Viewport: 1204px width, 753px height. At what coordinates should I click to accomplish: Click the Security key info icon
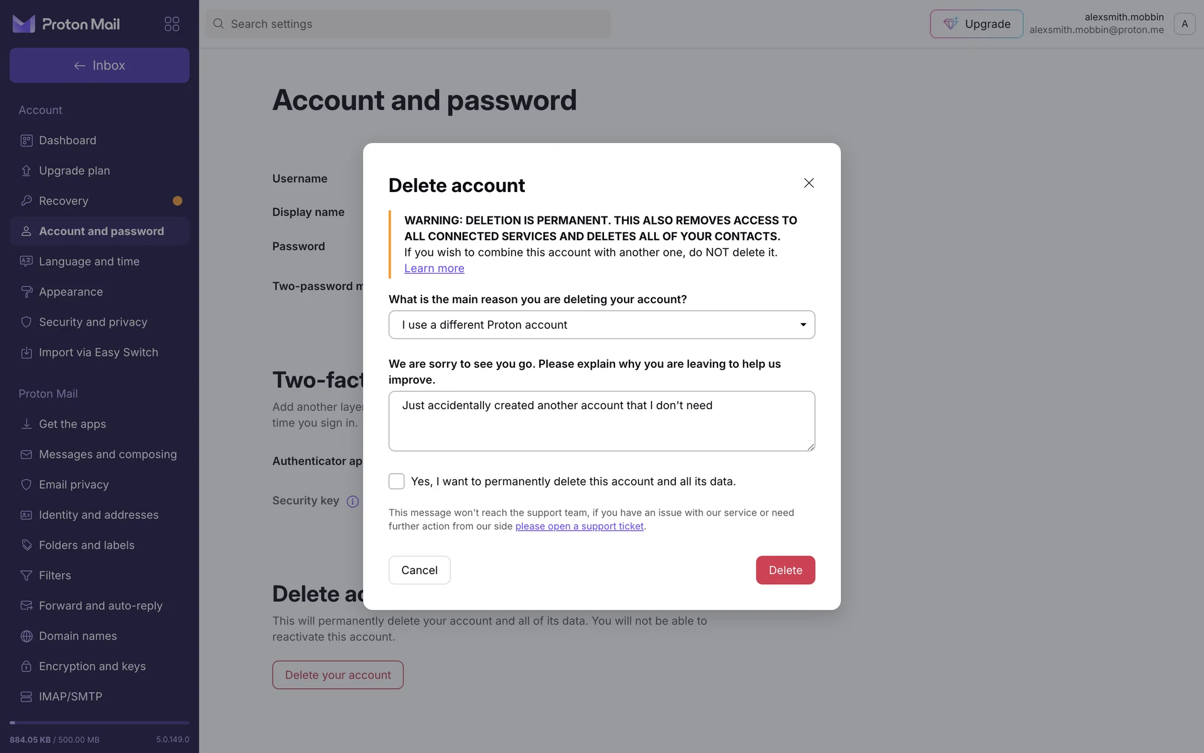353,501
